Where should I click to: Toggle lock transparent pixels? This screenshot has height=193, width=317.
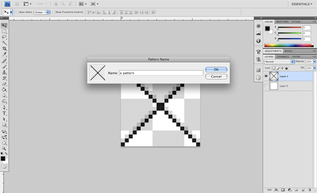click(274, 68)
